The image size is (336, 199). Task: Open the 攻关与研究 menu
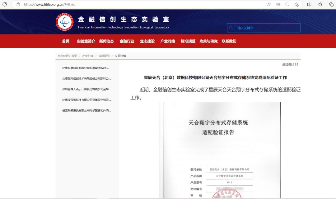[208, 41]
